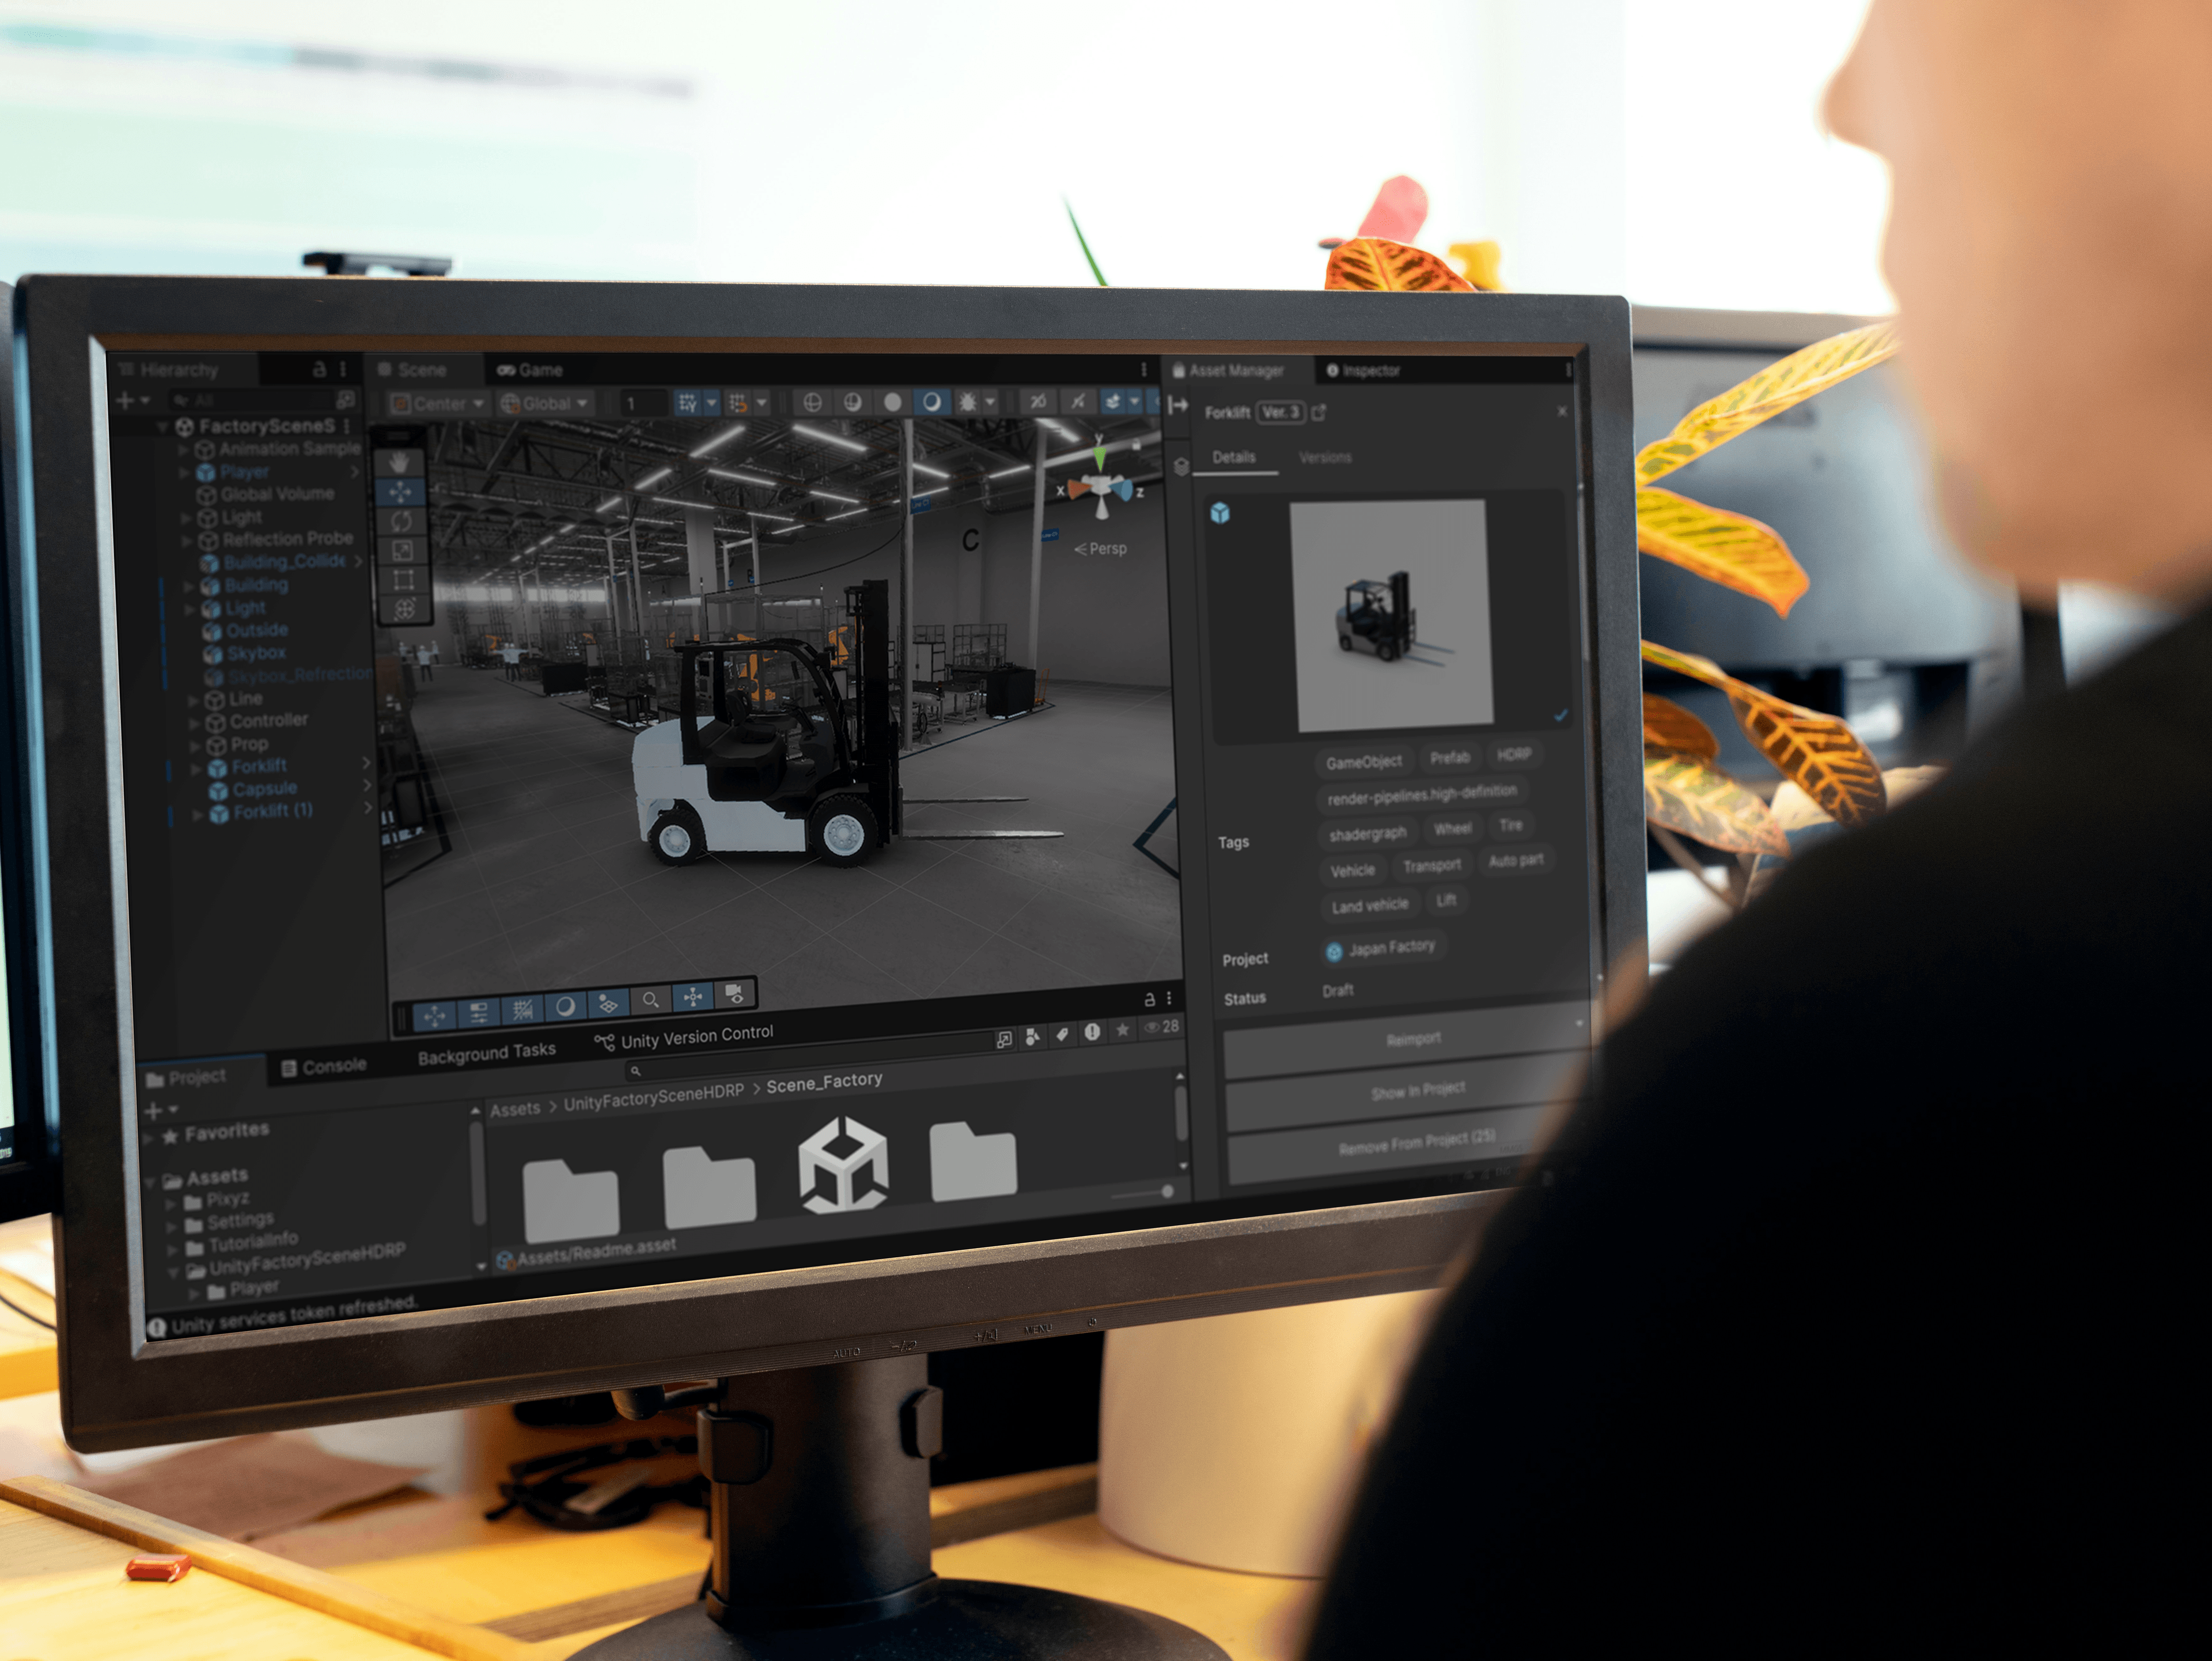The width and height of the screenshot is (2212, 1661).
Task: Open Forklift Ver. 3 version selector
Action: point(1280,412)
